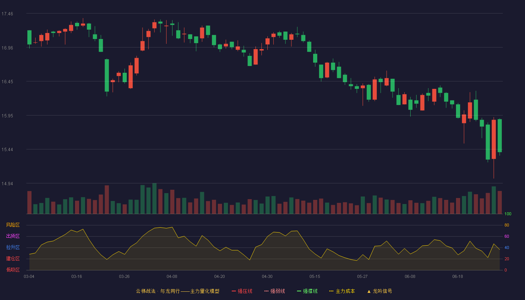
Task: Click the 04-30 date label
Action: (x=267, y=276)
